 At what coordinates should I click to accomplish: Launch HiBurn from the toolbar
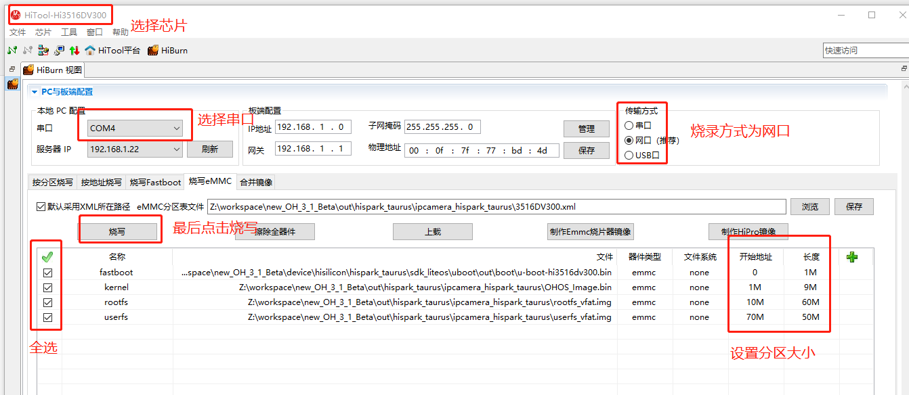167,50
